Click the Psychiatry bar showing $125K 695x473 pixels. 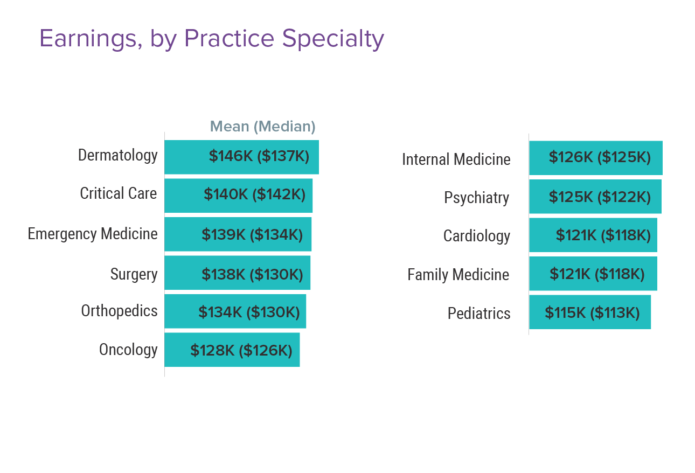pyautogui.click(x=595, y=197)
